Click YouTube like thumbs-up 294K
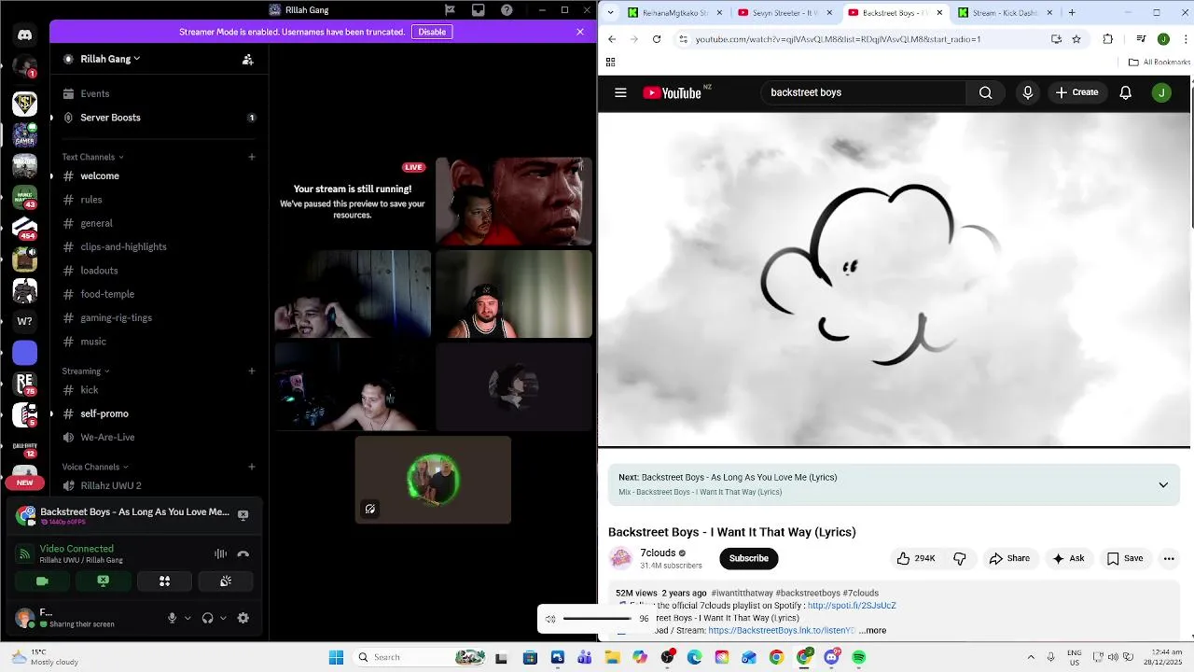1194x672 pixels. tap(916, 558)
